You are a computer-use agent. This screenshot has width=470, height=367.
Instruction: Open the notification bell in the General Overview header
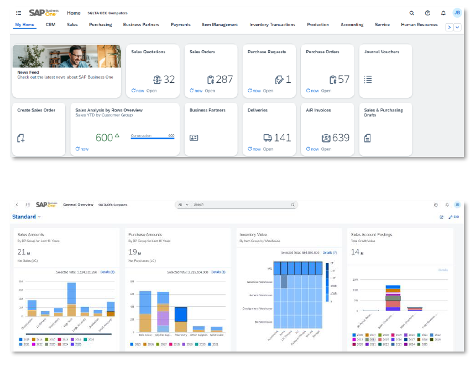pos(447,205)
